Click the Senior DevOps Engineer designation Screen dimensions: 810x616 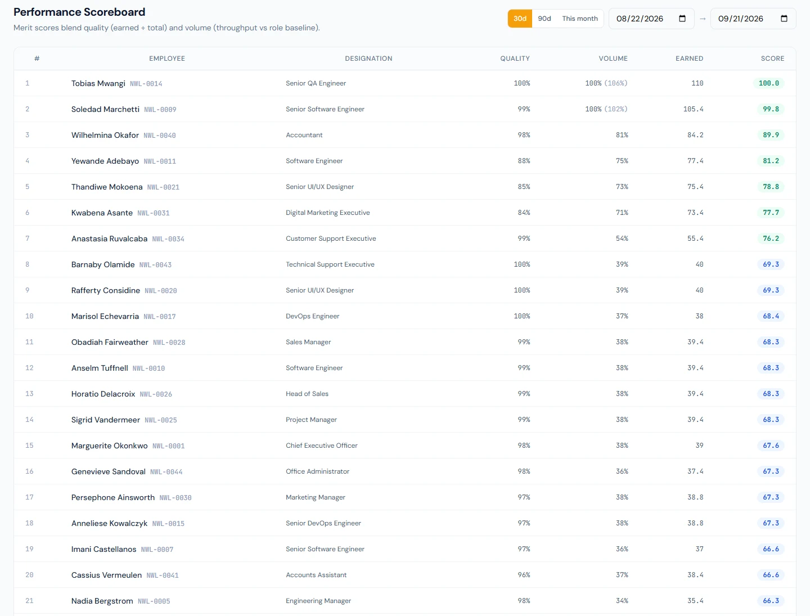323,523
